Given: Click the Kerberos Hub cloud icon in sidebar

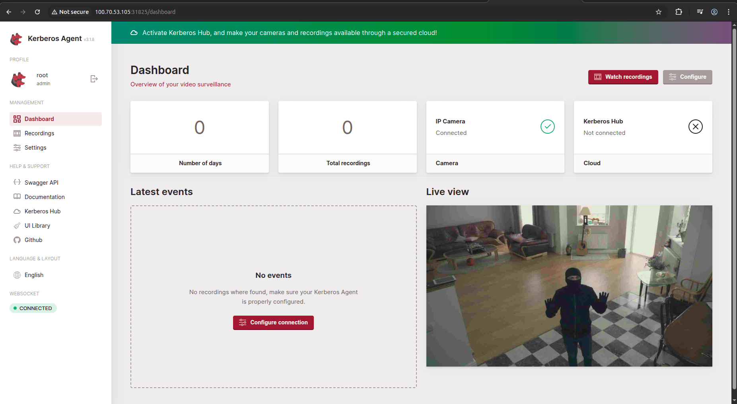Looking at the screenshot, I should pos(17,211).
